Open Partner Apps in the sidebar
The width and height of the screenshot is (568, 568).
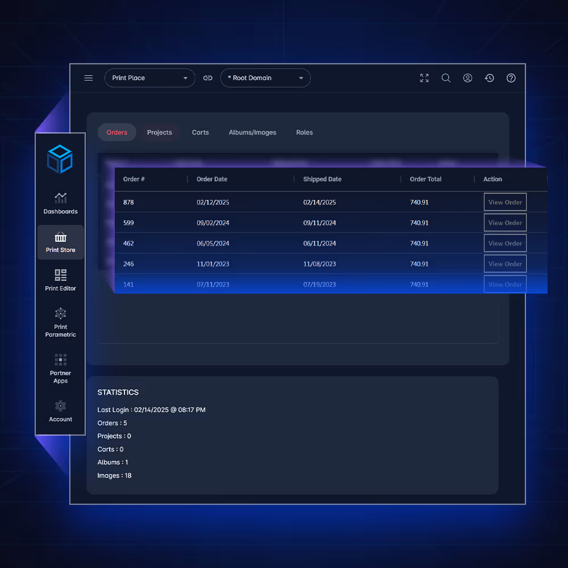click(x=61, y=368)
